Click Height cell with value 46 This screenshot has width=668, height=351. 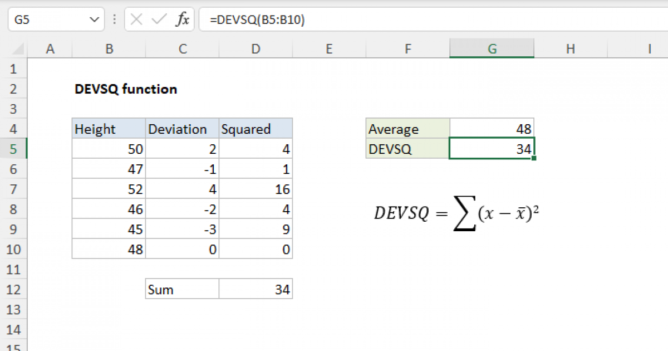(109, 209)
